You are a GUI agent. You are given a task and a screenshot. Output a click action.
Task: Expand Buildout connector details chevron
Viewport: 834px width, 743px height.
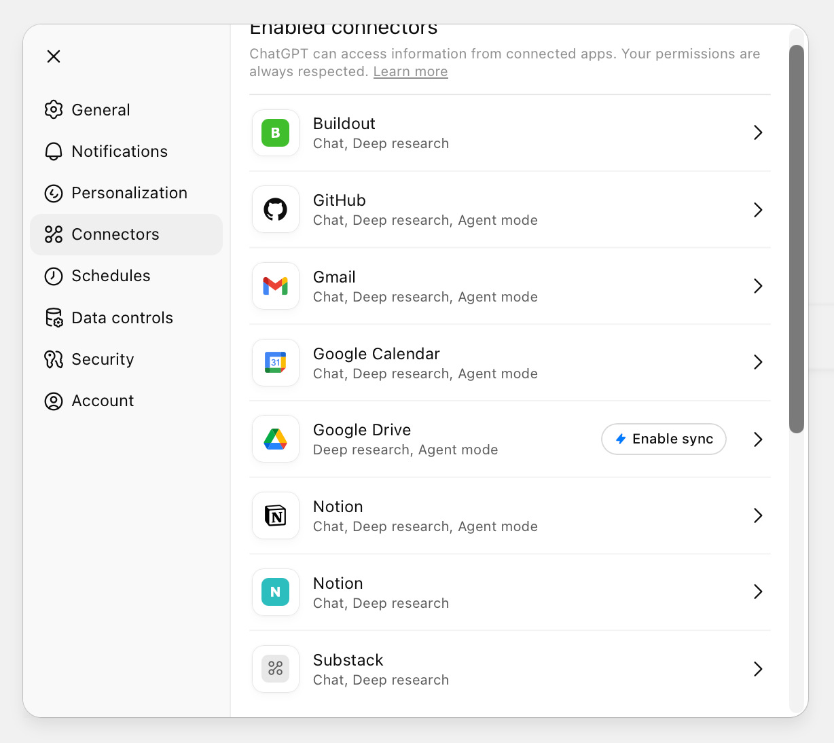(758, 133)
